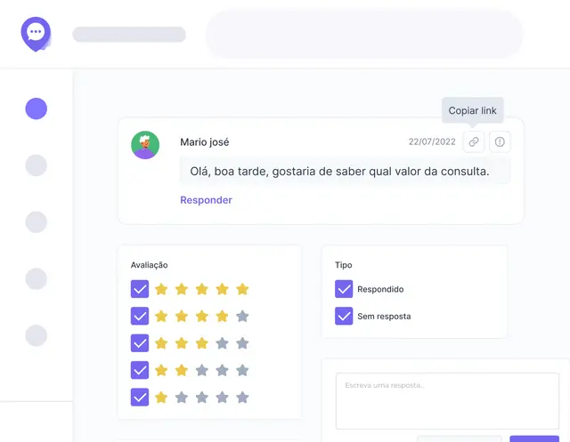Toggle the one-star rating checkbox

click(x=140, y=397)
